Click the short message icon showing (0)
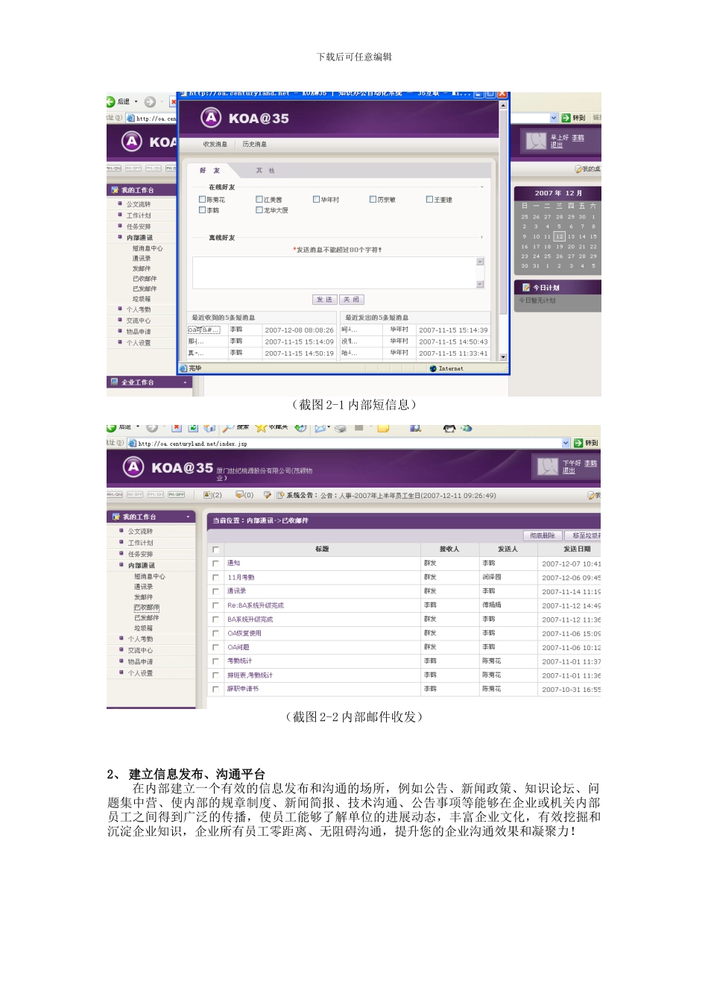Image resolution: width=708 pixels, height=1002 pixels. [239, 494]
